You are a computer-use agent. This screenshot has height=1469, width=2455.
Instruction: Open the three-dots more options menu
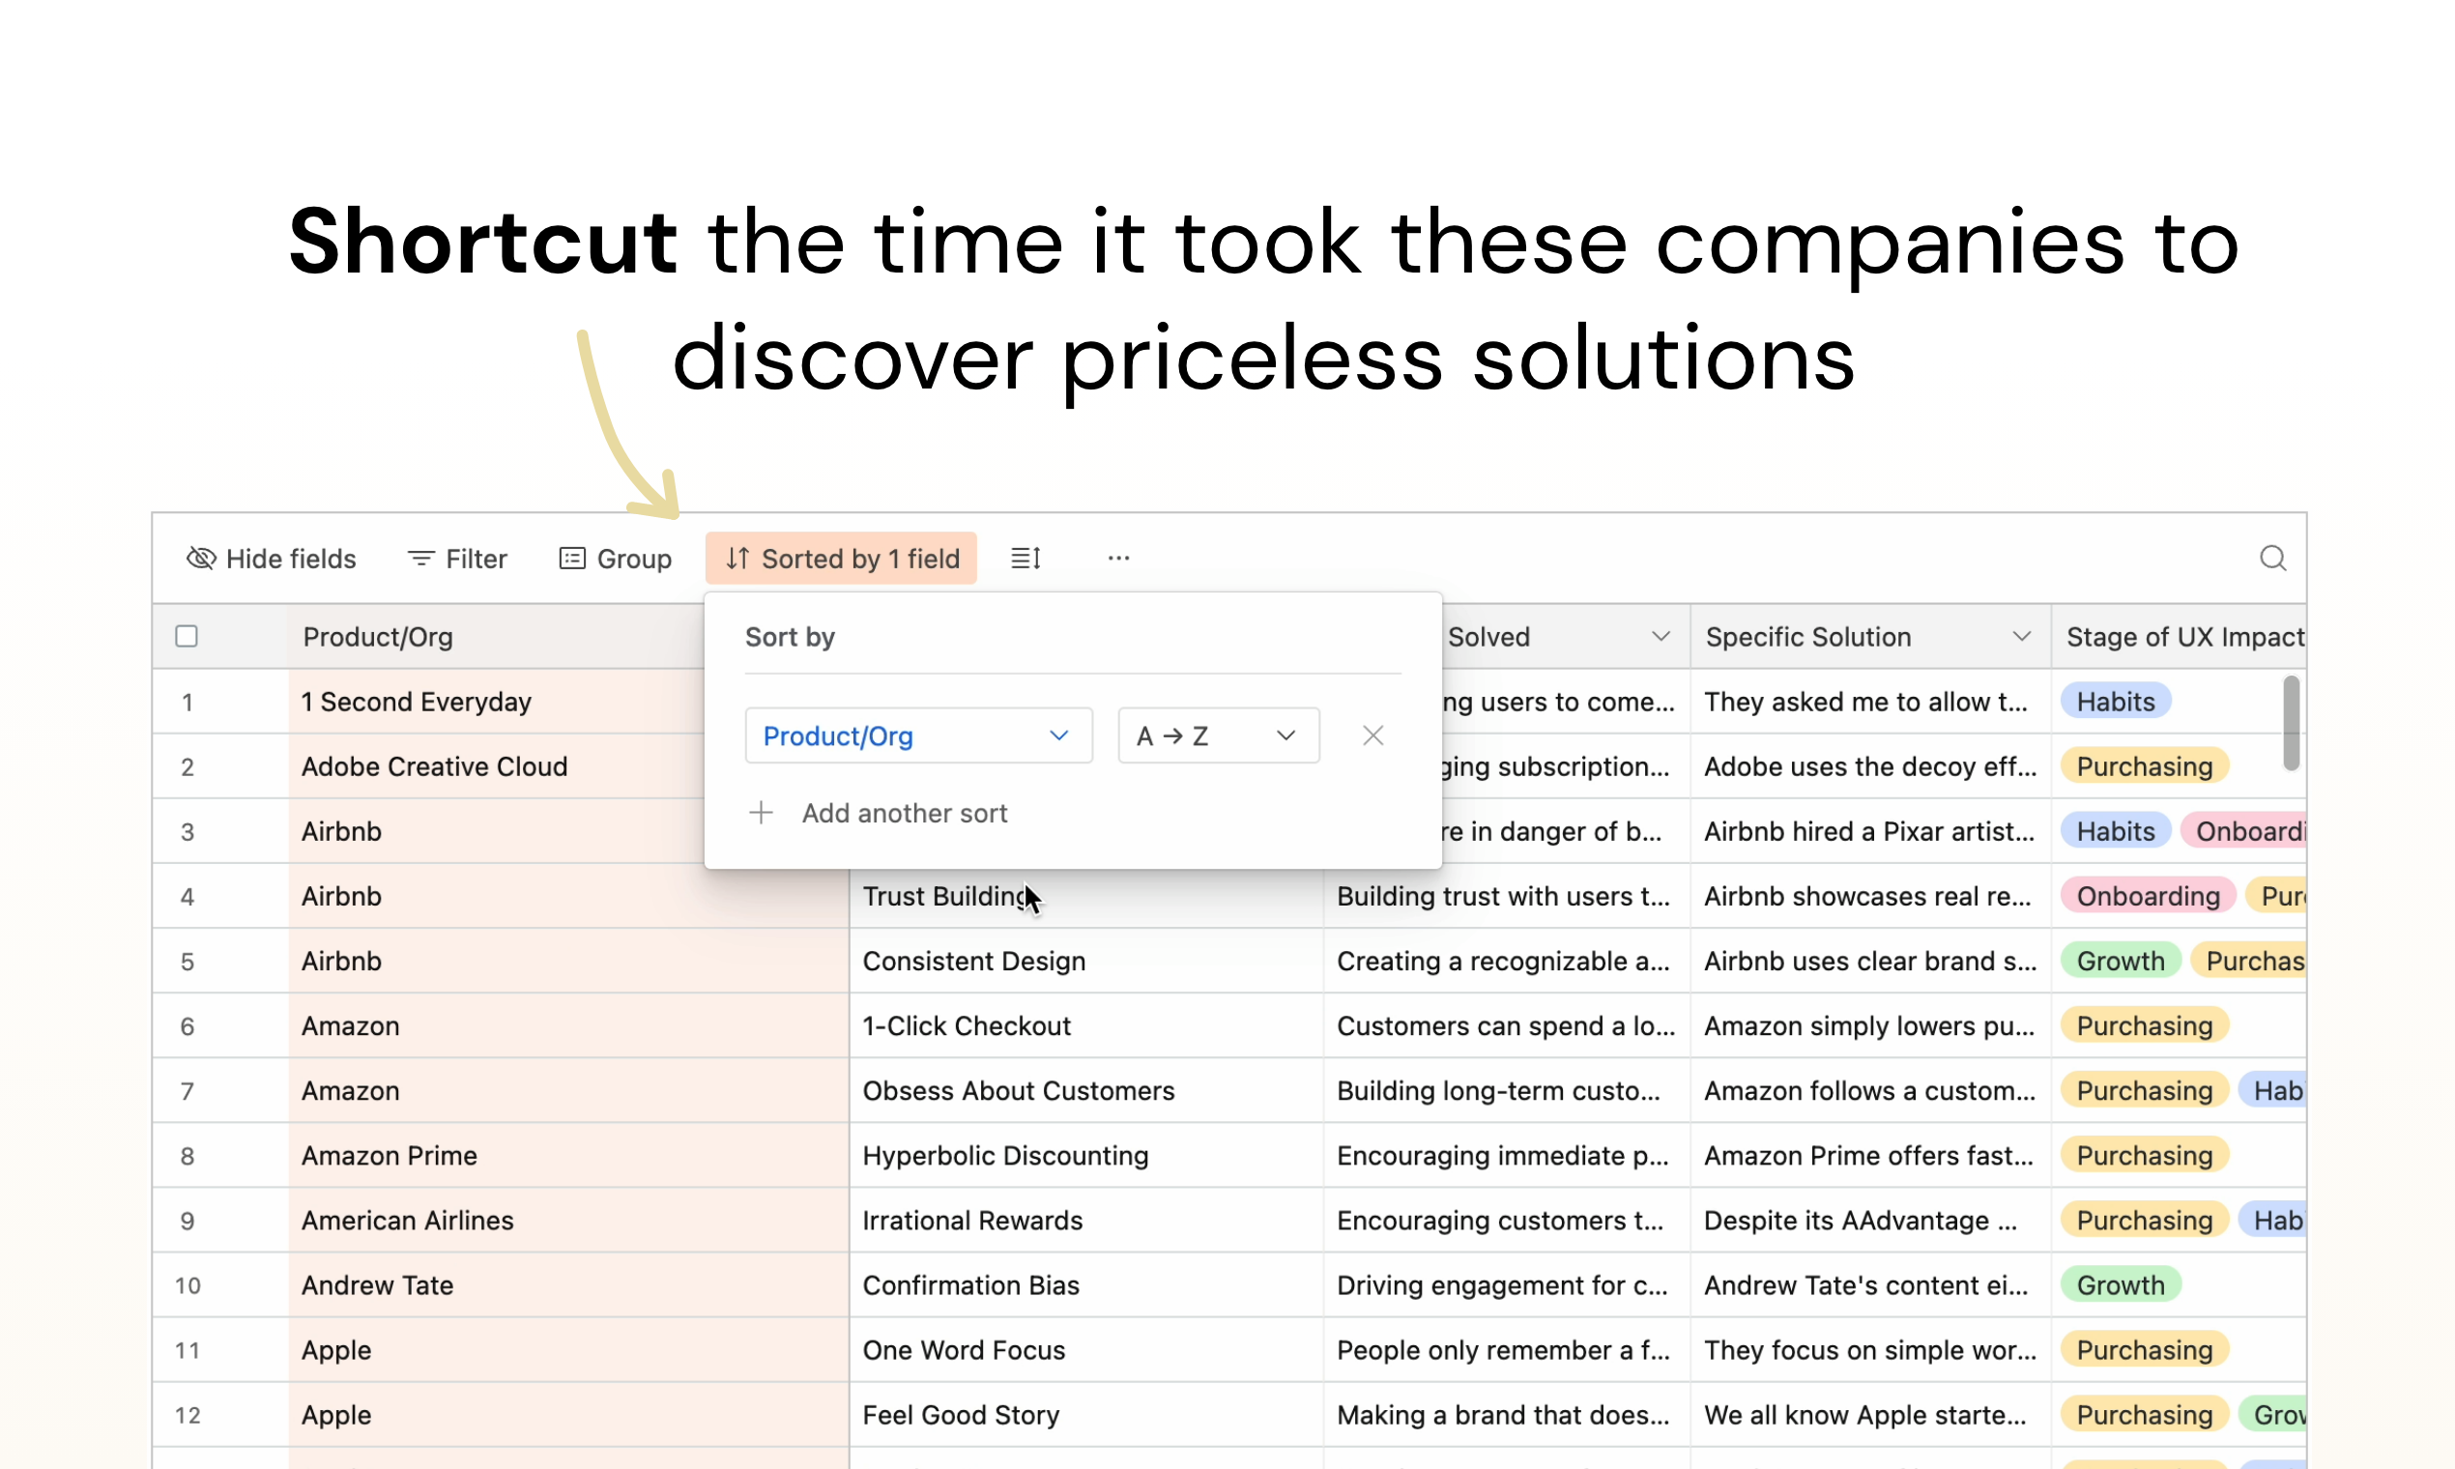pos(1118,559)
